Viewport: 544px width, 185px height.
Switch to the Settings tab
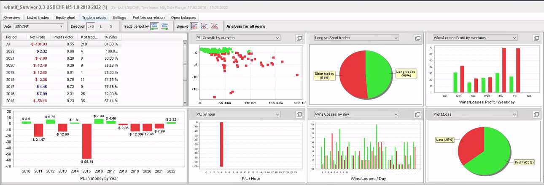[x=119, y=18]
